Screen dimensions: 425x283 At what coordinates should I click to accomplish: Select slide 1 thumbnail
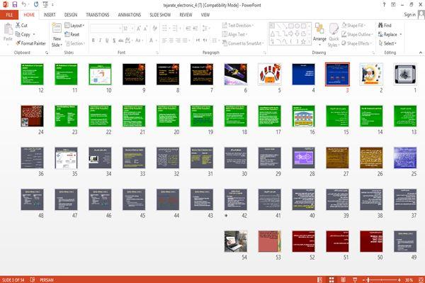point(405,74)
